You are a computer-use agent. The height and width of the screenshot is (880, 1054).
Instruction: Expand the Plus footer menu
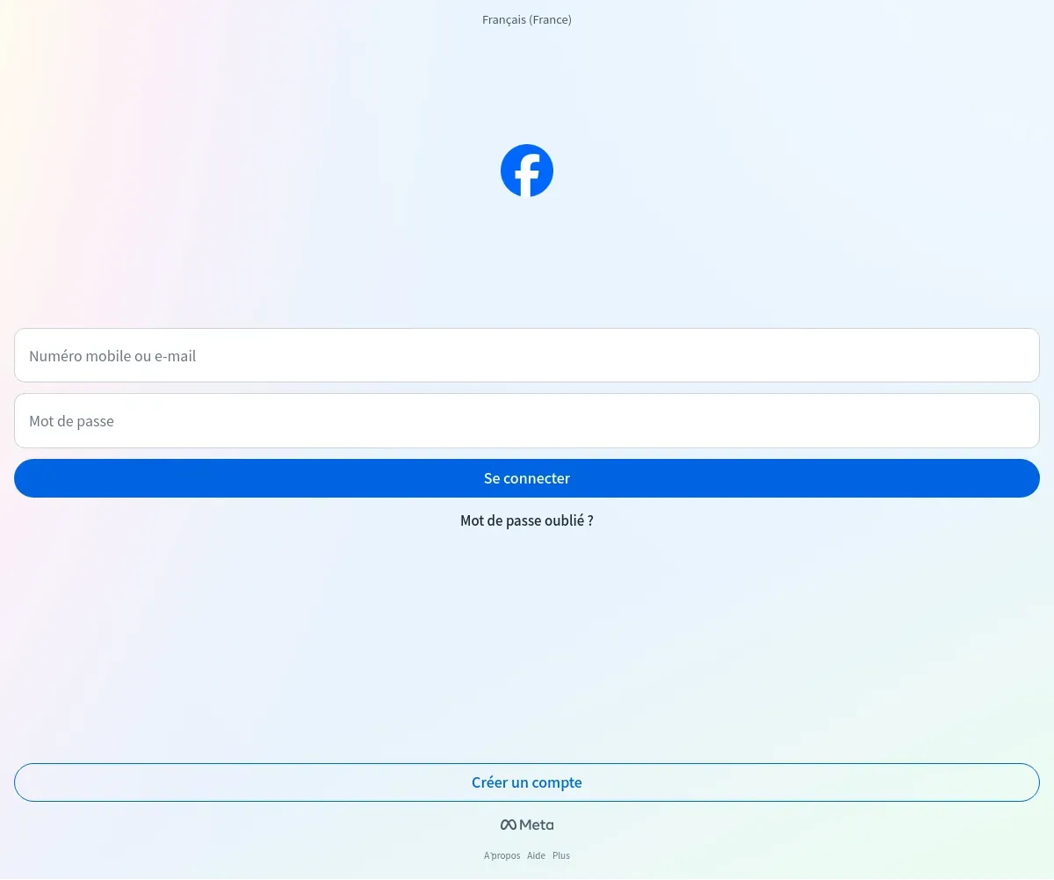[561, 855]
